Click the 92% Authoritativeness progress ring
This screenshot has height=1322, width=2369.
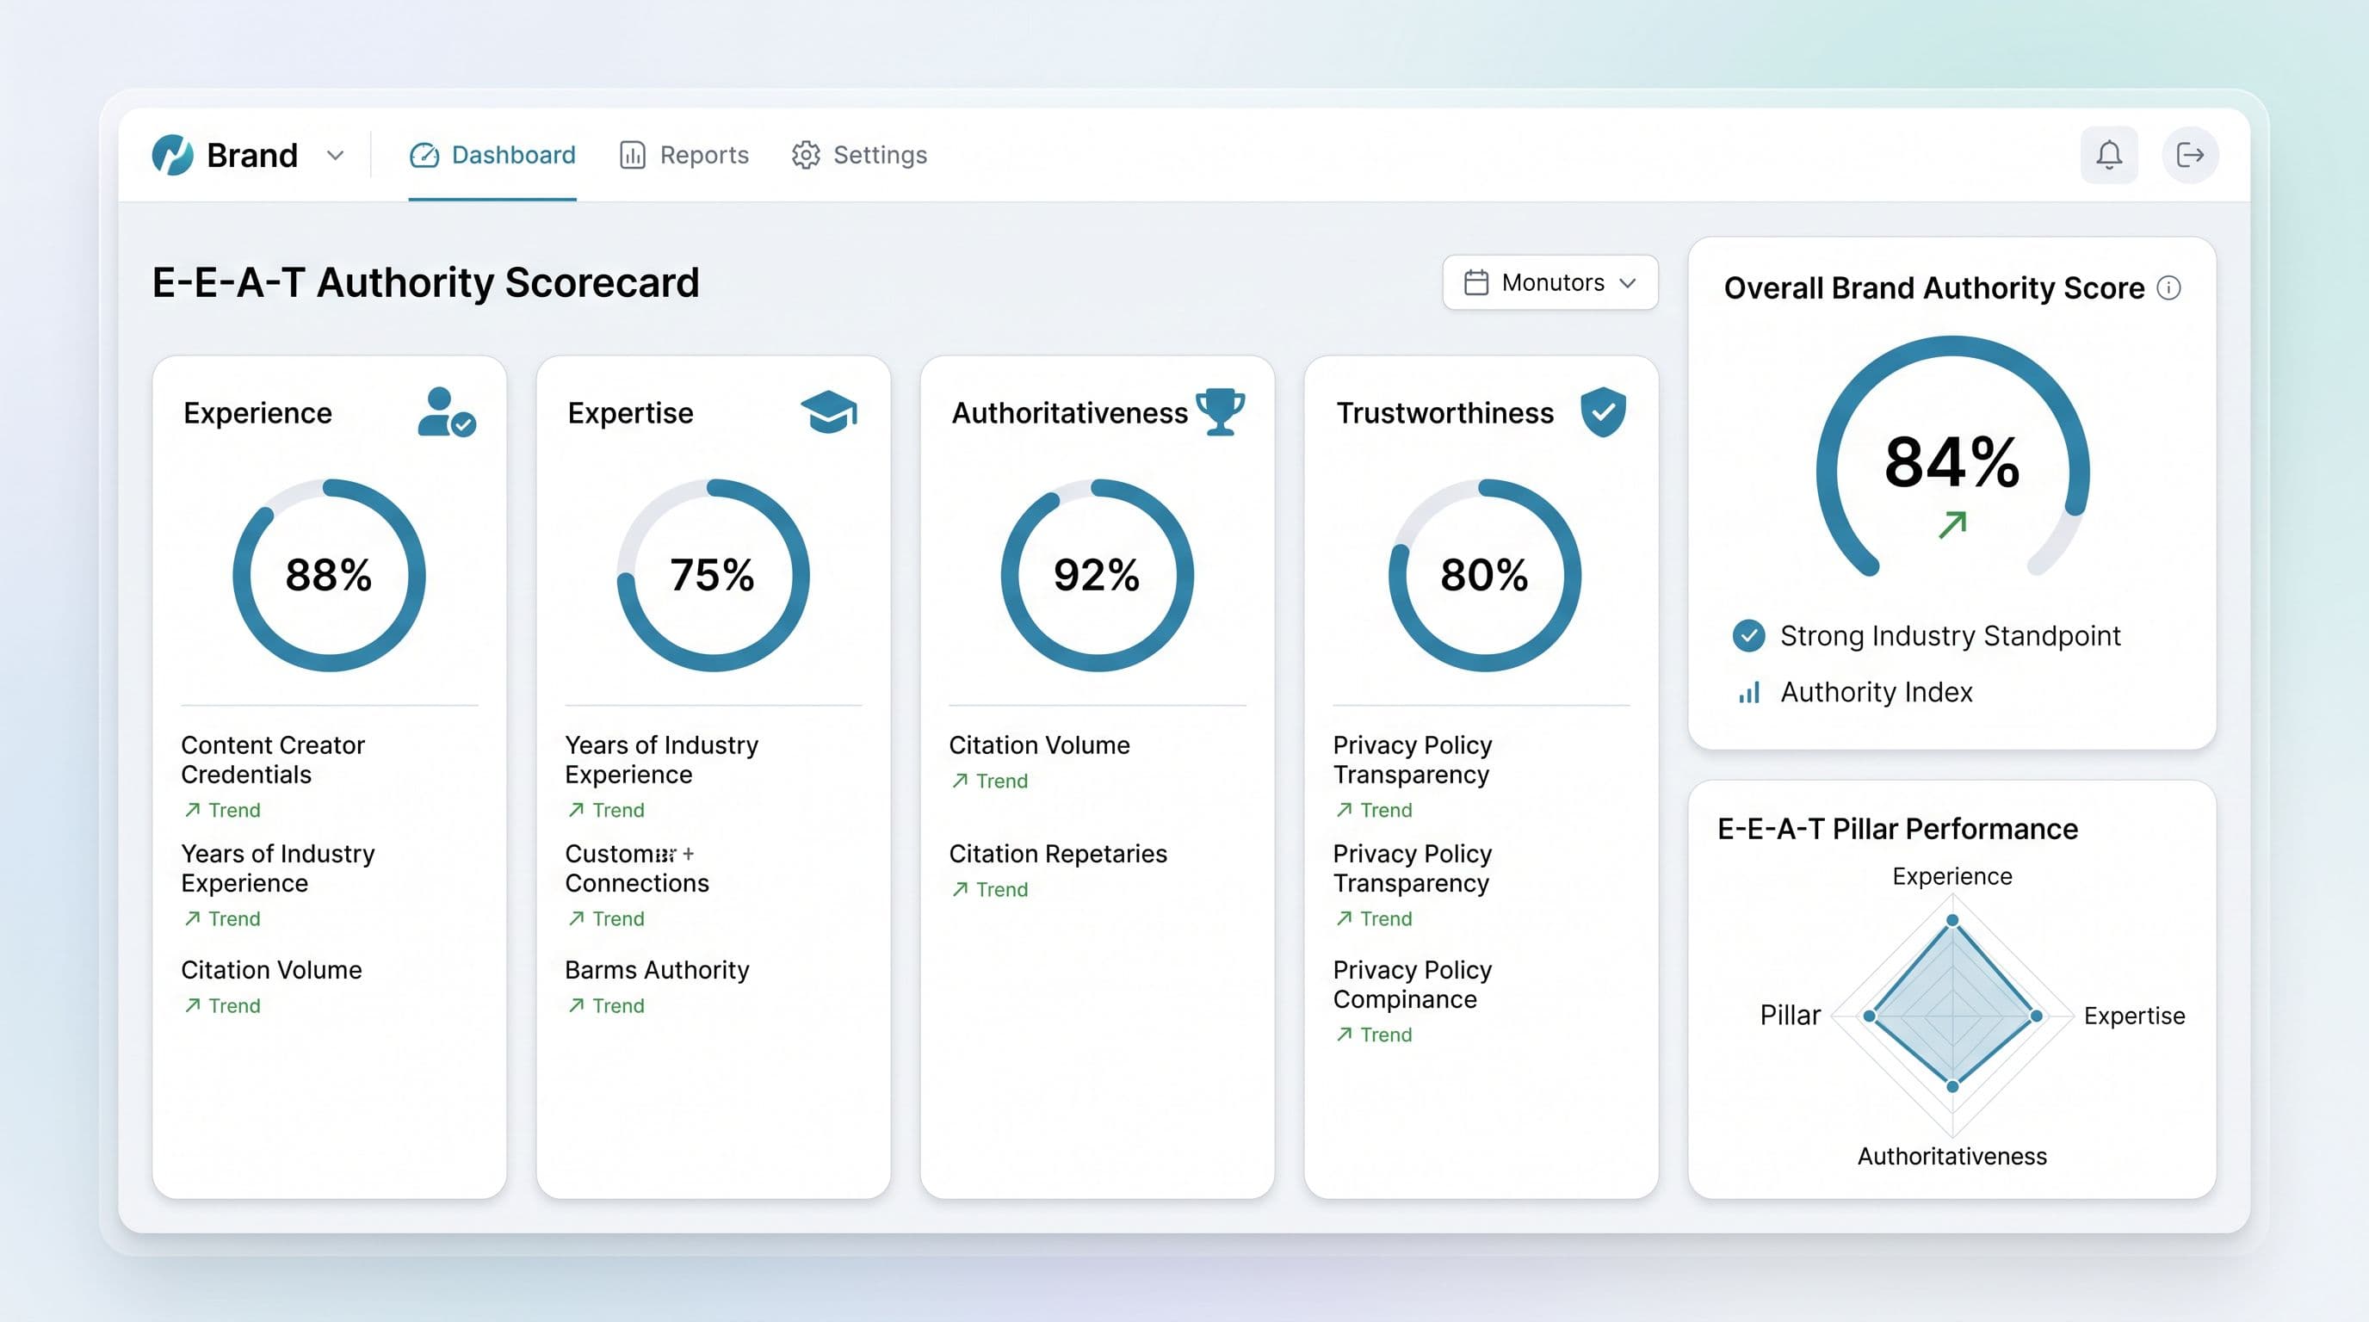click(1098, 575)
